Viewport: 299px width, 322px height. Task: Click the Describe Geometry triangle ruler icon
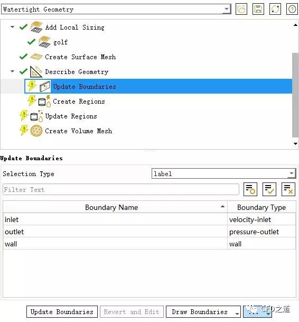[36, 72]
